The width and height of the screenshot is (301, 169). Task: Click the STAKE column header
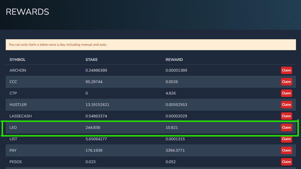[x=91, y=59]
